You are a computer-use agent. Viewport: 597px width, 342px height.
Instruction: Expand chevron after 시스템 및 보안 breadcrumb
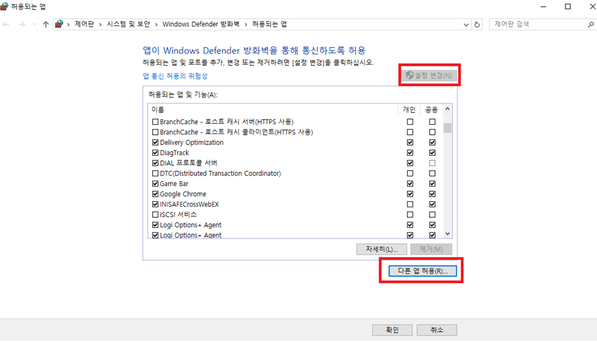coord(156,24)
